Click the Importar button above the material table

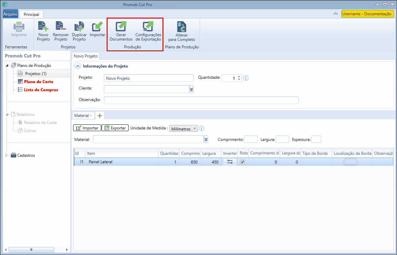point(87,128)
